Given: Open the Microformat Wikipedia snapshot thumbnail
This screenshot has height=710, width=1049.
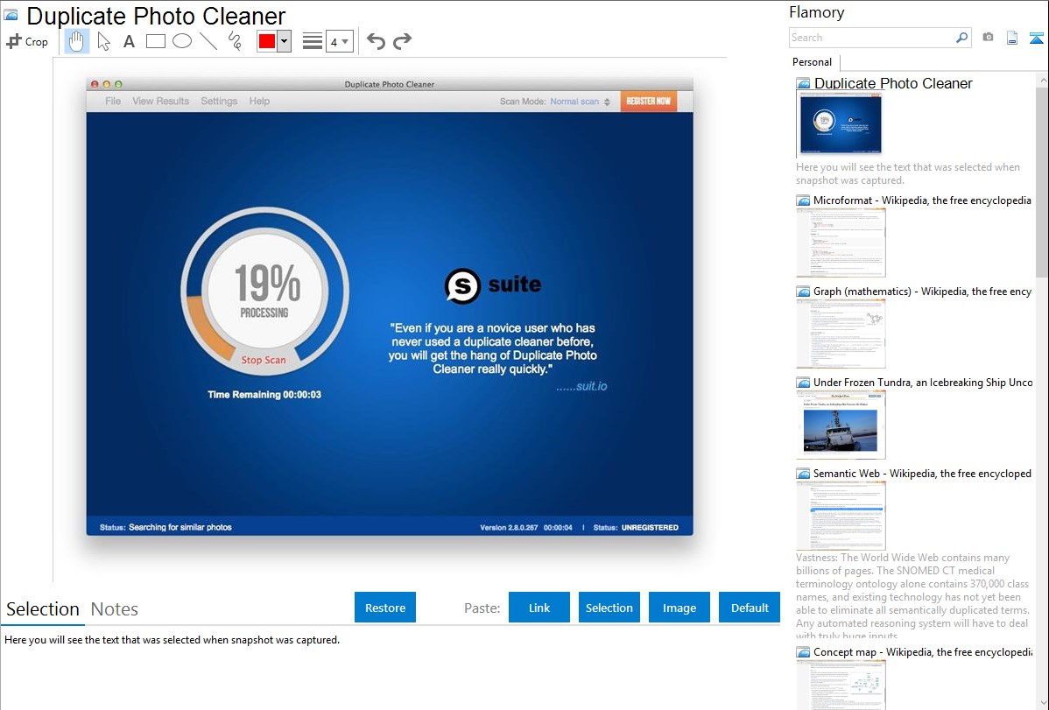Looking at the screenshot, I should tap(841, 243).
